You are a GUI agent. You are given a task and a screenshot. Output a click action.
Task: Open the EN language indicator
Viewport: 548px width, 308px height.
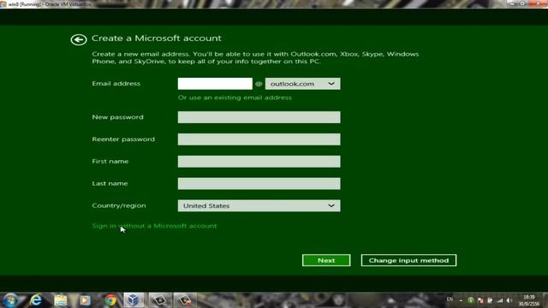pos(450,299)
